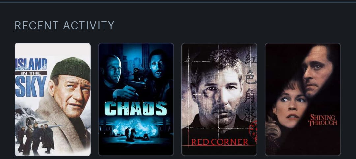This screenshot has height=159, width=356.
Task: Open the Island in the Sky film poster
Action: tap(52, 100)
